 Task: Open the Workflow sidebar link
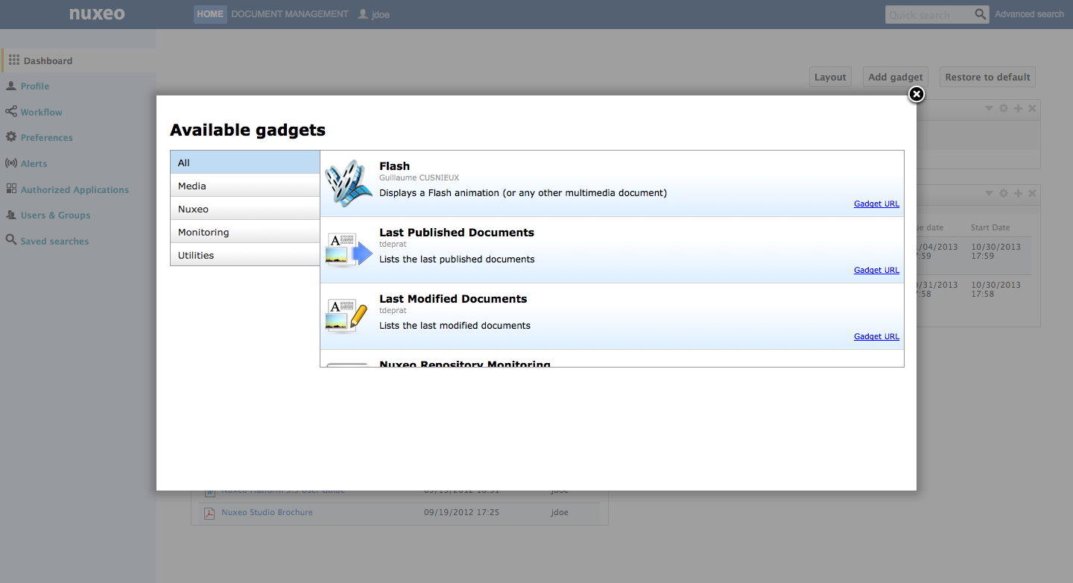[42, 112]
